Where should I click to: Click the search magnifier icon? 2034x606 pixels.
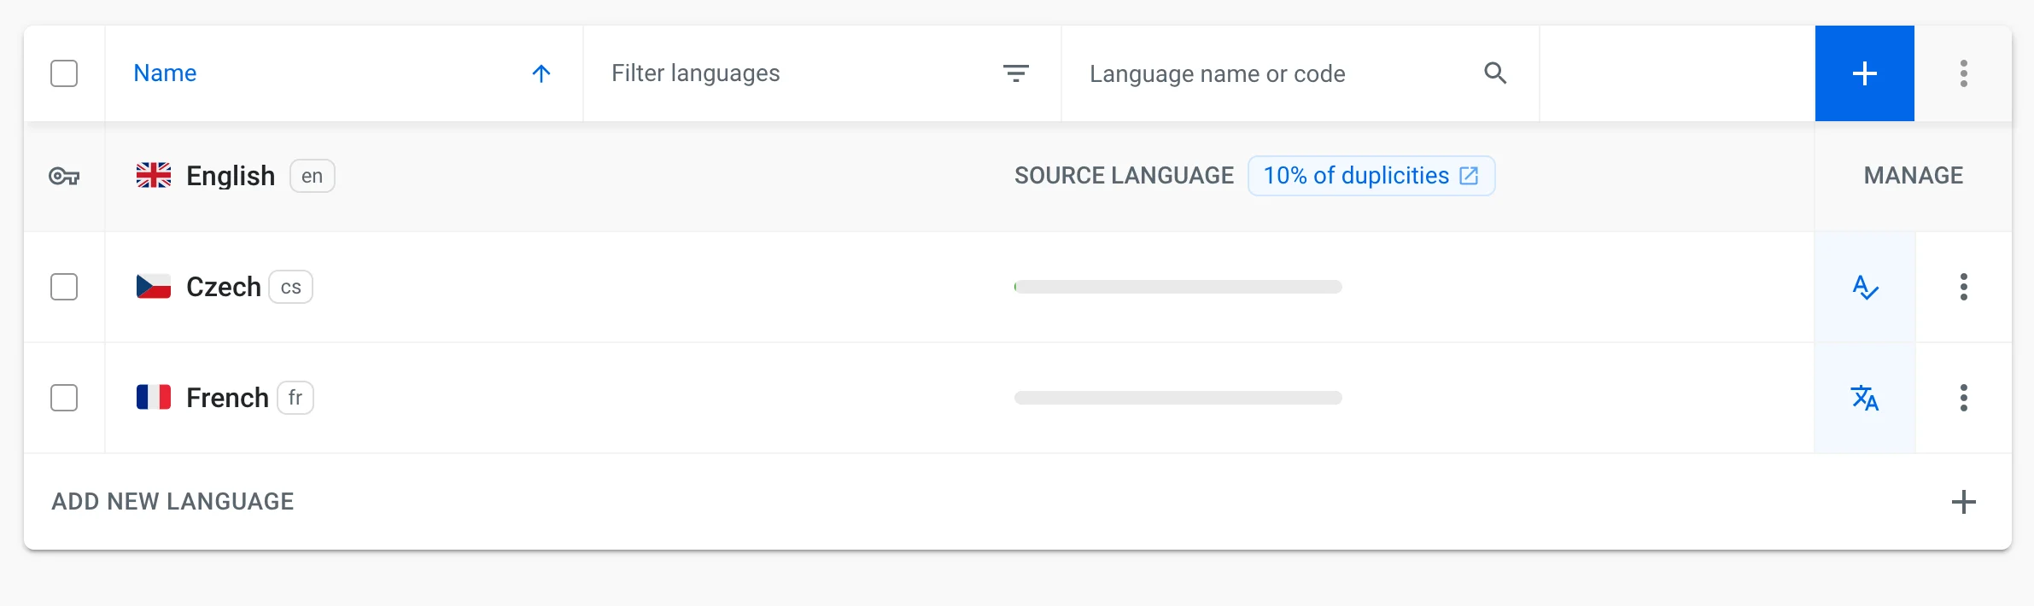point(1495,73)
